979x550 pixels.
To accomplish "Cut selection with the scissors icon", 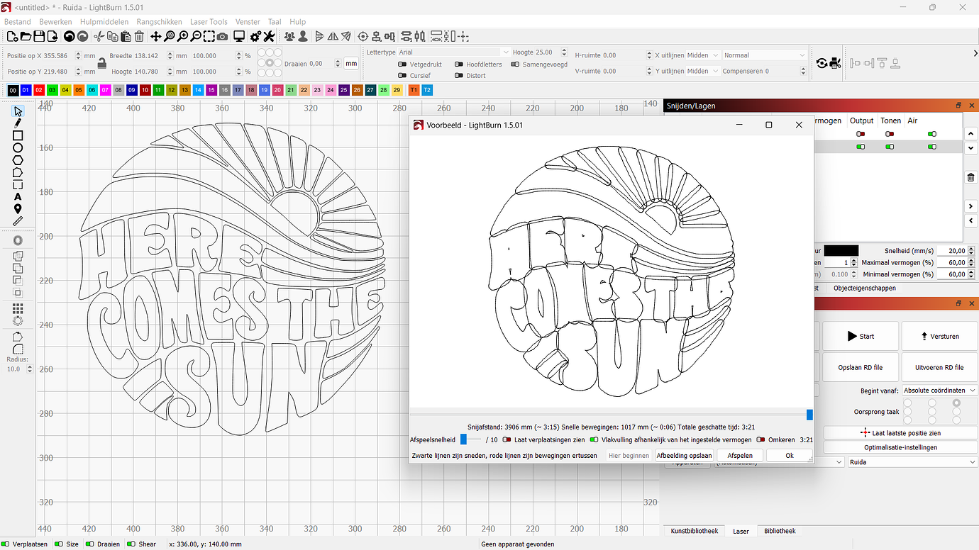I will (x=99, y=36).
